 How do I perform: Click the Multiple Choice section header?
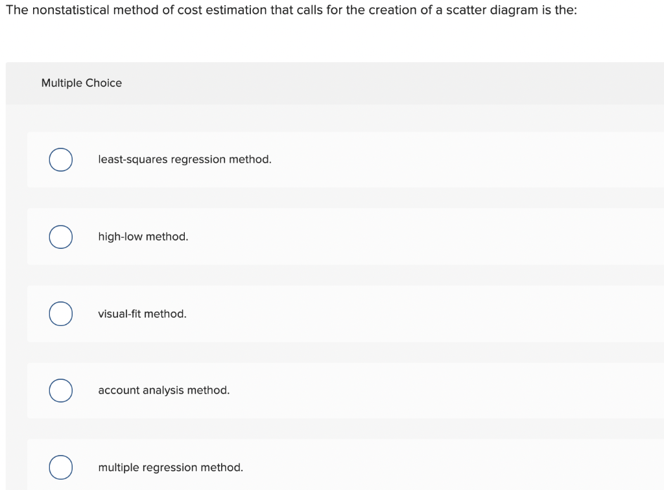click(81, 82)
